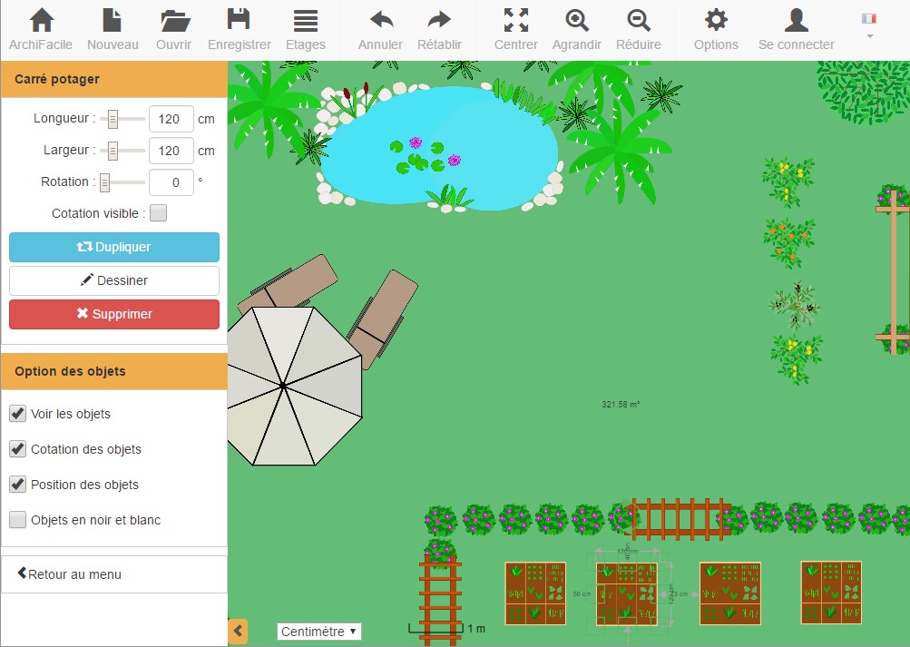
Task: Delete the object using Supprimer
Action: (113, 314)
